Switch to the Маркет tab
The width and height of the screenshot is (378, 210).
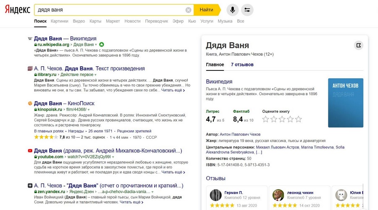113,21
